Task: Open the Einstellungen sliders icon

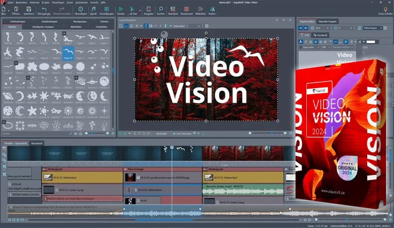Action: point(107,9)
